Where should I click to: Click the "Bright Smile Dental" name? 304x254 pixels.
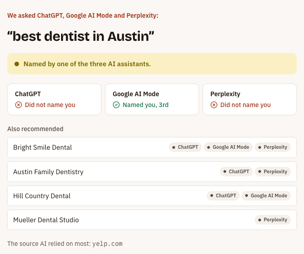43,147
